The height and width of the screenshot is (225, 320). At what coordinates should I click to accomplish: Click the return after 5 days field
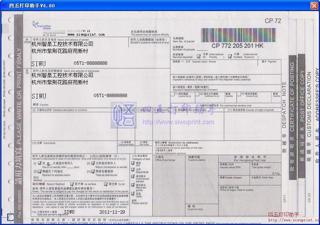48,164
